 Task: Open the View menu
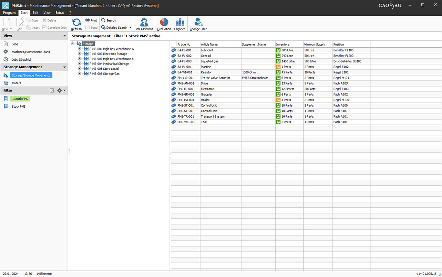[x=47, y=13]
